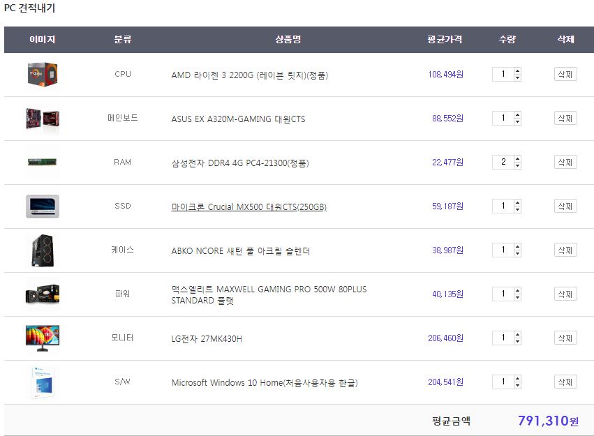594x436 pixels.
Task: Click the 평균가격 column header
Action: coord(445,40)
